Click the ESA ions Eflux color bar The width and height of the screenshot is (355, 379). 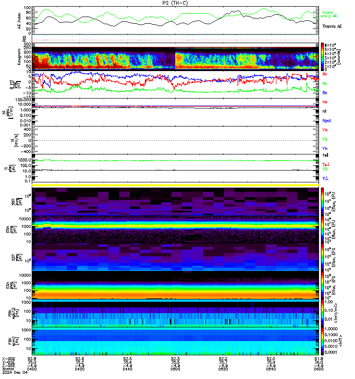pyautogui.click(x=322, y=230)
